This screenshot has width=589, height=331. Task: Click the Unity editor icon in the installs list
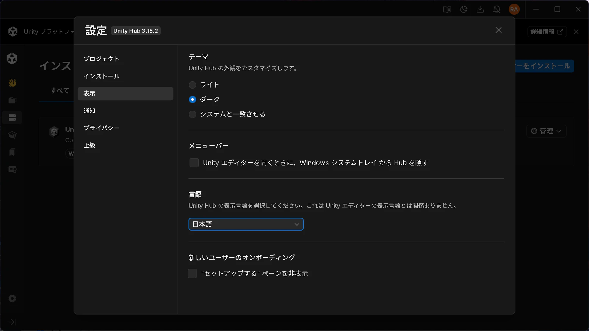(54, 131)
